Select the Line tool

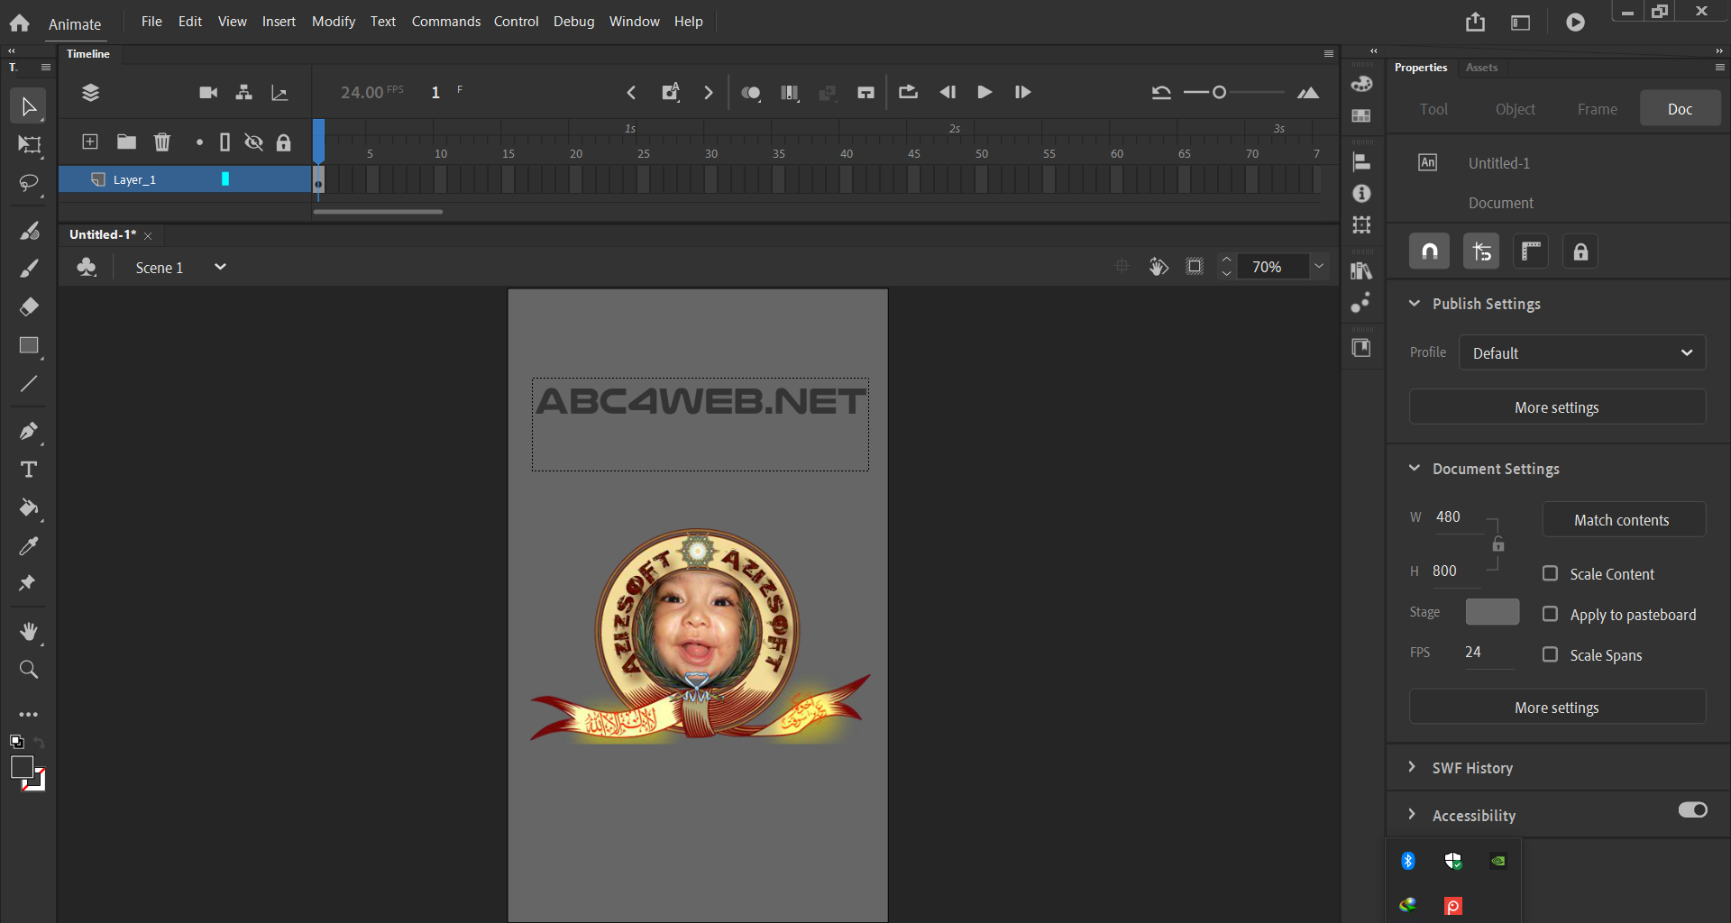coord(29,384)
